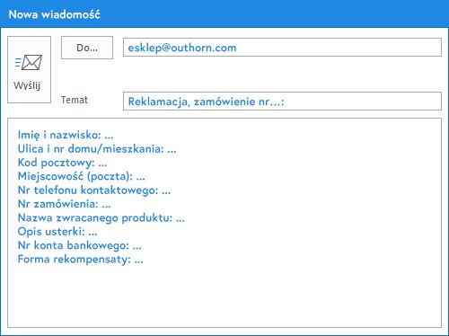Click the 'Forma rekompensaty: ...' line
This screenshot has height=336, width=449.
click(80, 259)
